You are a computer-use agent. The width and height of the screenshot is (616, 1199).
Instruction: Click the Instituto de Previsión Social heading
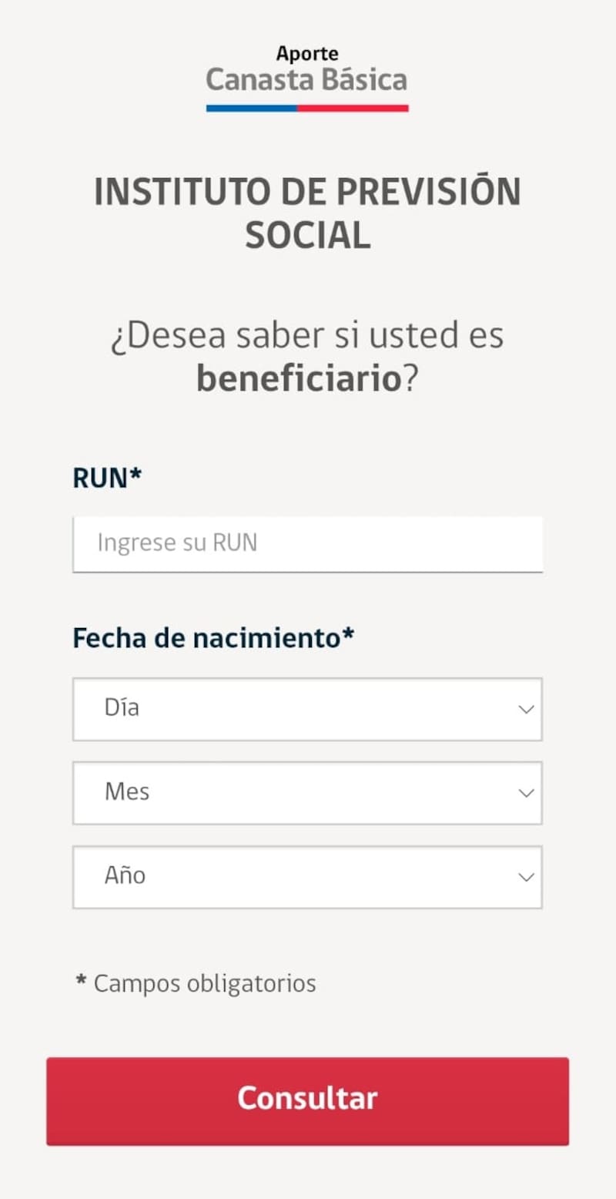pos(307,213)
